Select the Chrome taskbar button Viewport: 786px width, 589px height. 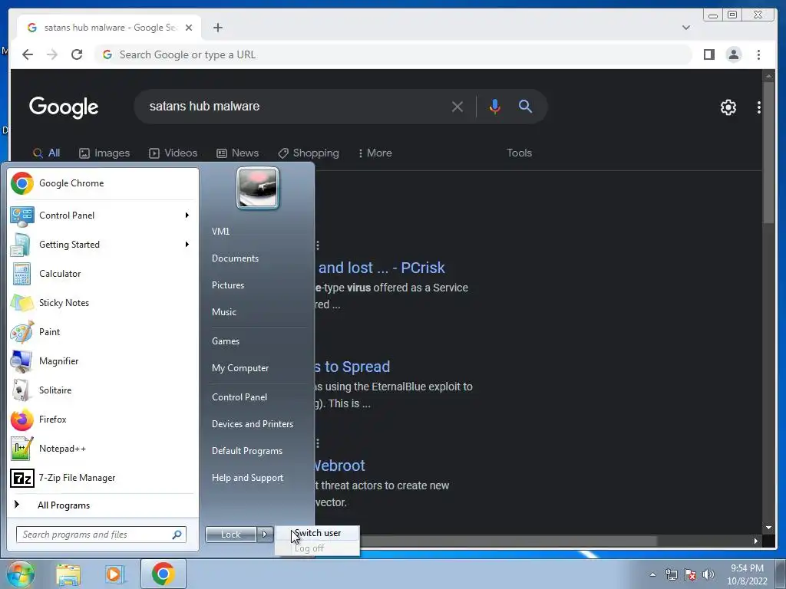pos(163,574)
